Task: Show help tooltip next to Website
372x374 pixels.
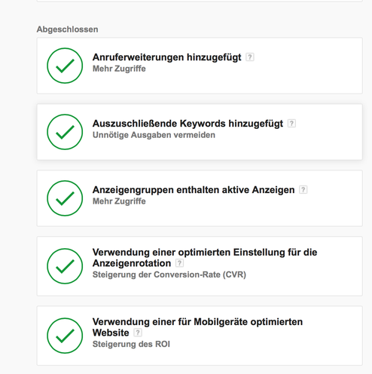Action: (138, 333)
